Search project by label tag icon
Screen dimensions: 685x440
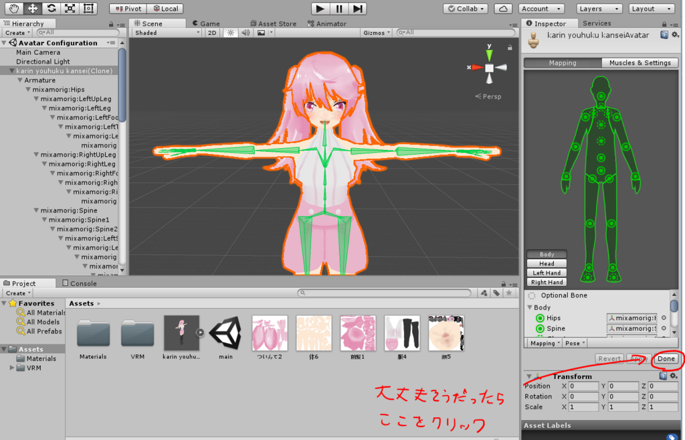point(497,293)
